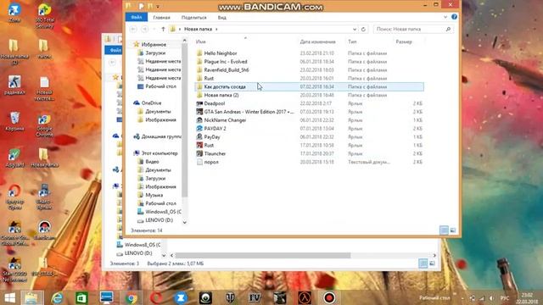Expand the address bar history dropdown

(x=355, y=30)
